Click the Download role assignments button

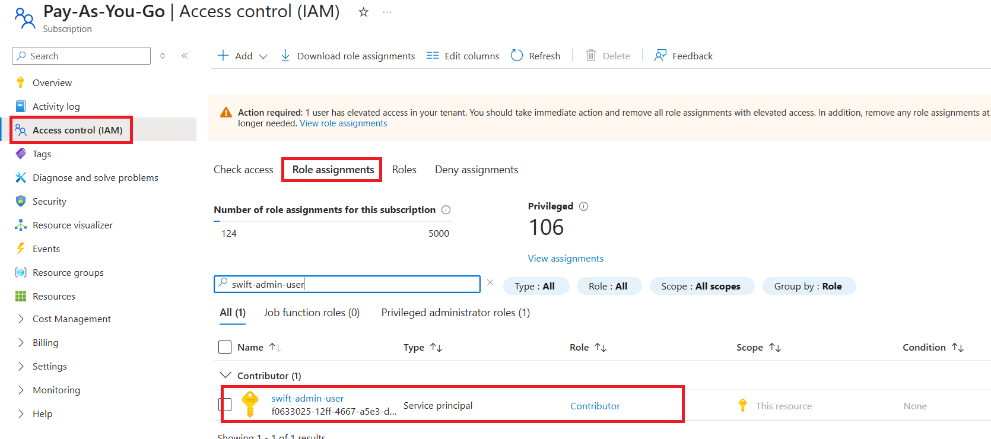click(x=348, y=56)
